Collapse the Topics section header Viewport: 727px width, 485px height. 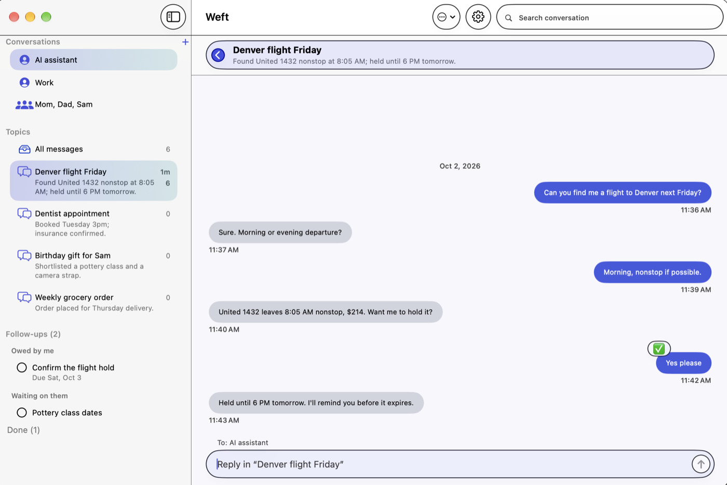[x=18, y=132]
